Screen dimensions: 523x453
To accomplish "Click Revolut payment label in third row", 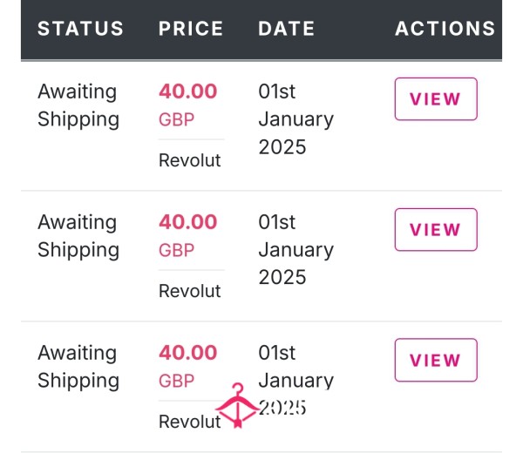I will tap(189, 422).
